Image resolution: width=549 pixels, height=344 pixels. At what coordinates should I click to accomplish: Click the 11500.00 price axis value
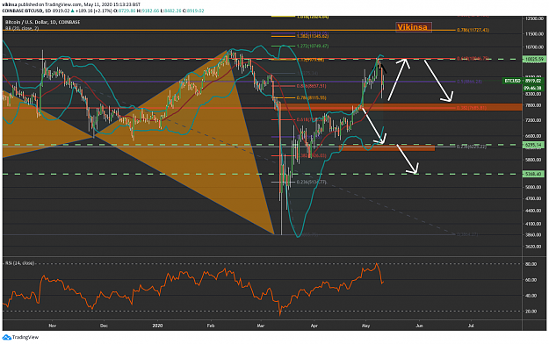534,34
